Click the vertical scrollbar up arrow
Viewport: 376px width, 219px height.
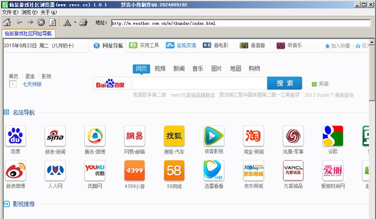coord(372,42)
